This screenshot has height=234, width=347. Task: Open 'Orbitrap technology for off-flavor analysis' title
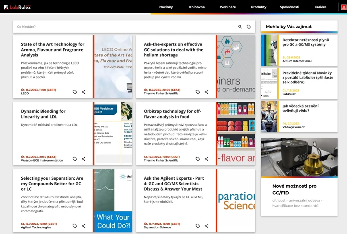tap(172, 114)
